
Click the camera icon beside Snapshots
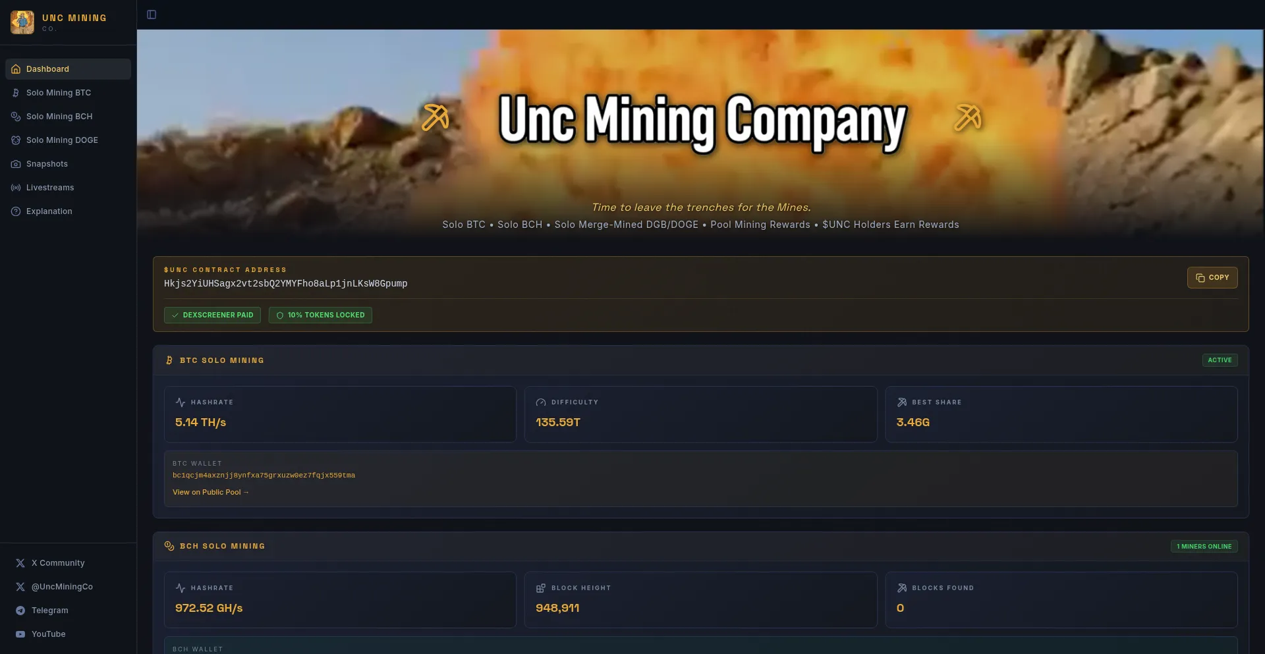(16, 164)
